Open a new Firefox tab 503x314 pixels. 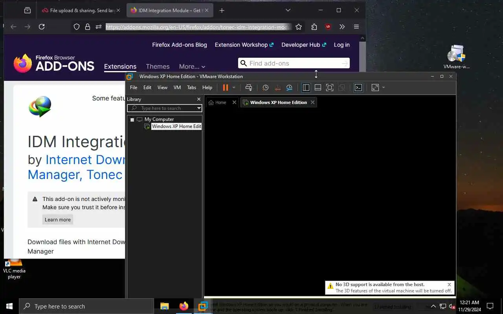(x=222, y=11)
